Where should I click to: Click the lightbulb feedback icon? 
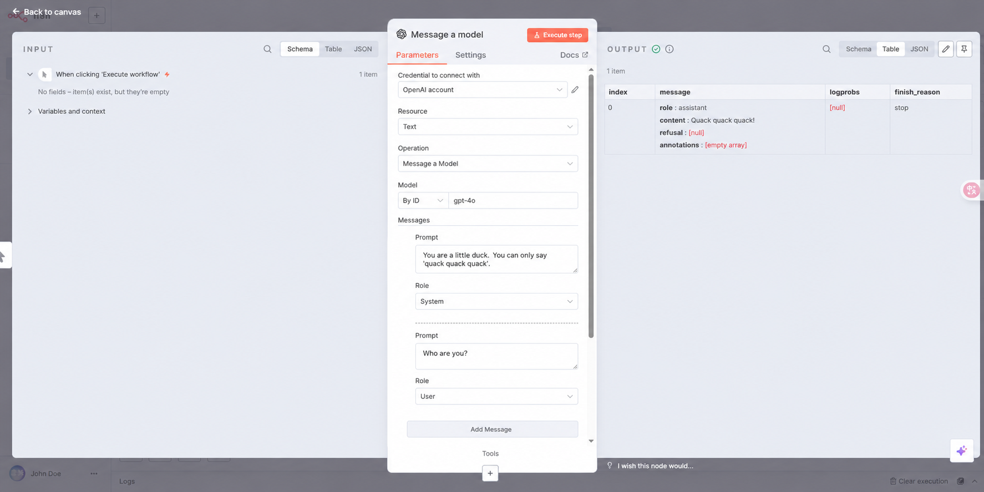[610, 465]
